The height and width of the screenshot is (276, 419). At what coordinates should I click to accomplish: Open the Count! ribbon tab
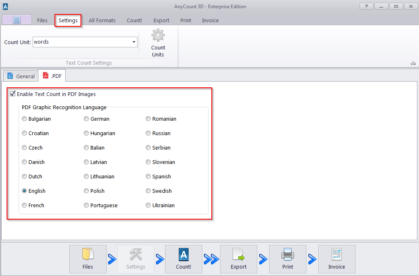(x=134, y=20)
